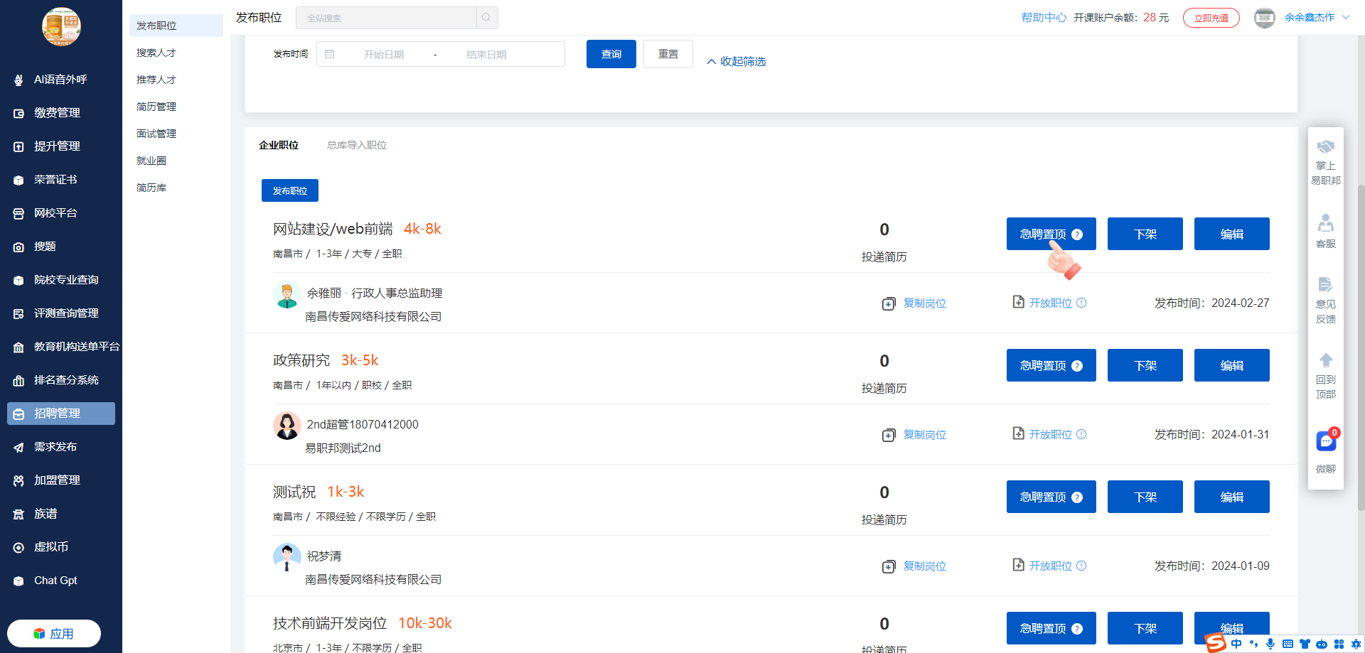
Task: Select 简历管理 in the submenu
Action: click(156, 107)
